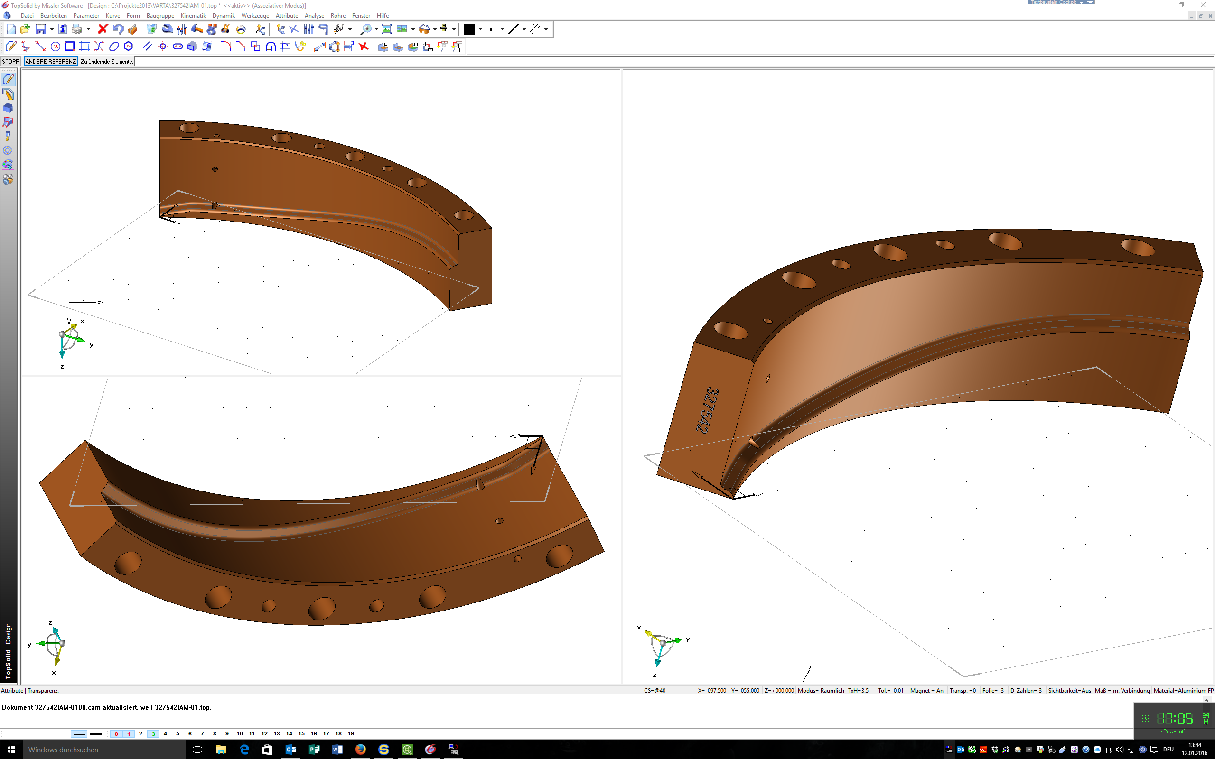
Task: Toggle layer 0 in layer bar
Action: tap(116, 734)
